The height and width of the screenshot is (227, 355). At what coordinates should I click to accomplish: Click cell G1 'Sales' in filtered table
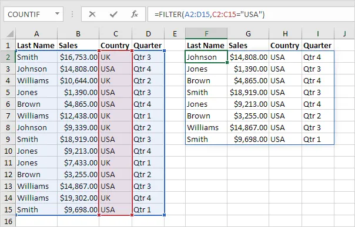[248, 45]
